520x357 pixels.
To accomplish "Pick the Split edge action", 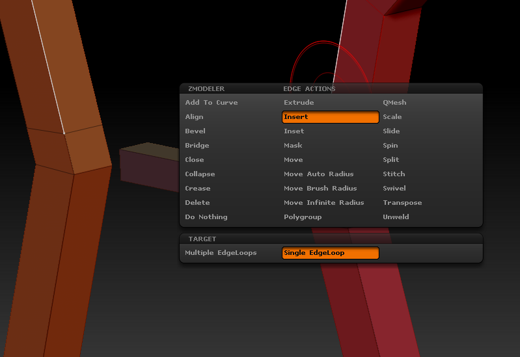I will [x=390, y=159].
